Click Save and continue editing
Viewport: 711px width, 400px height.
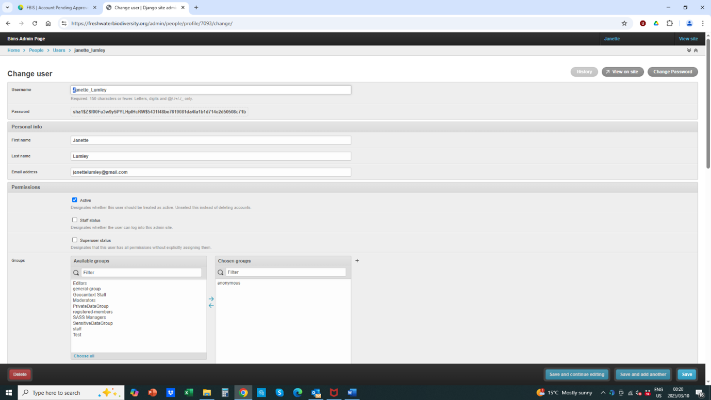577,374
